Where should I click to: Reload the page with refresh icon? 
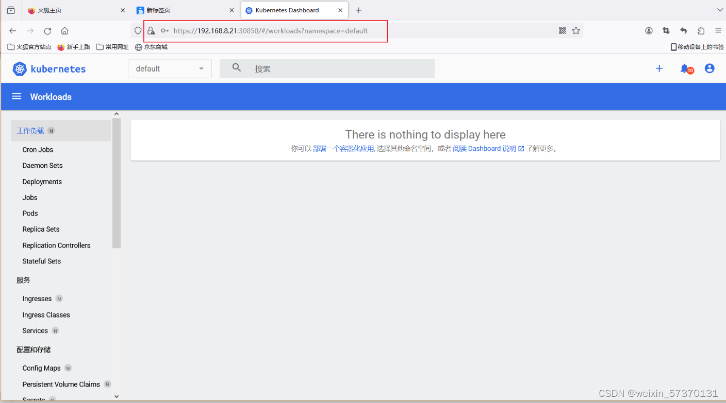(x=47, y=31)
